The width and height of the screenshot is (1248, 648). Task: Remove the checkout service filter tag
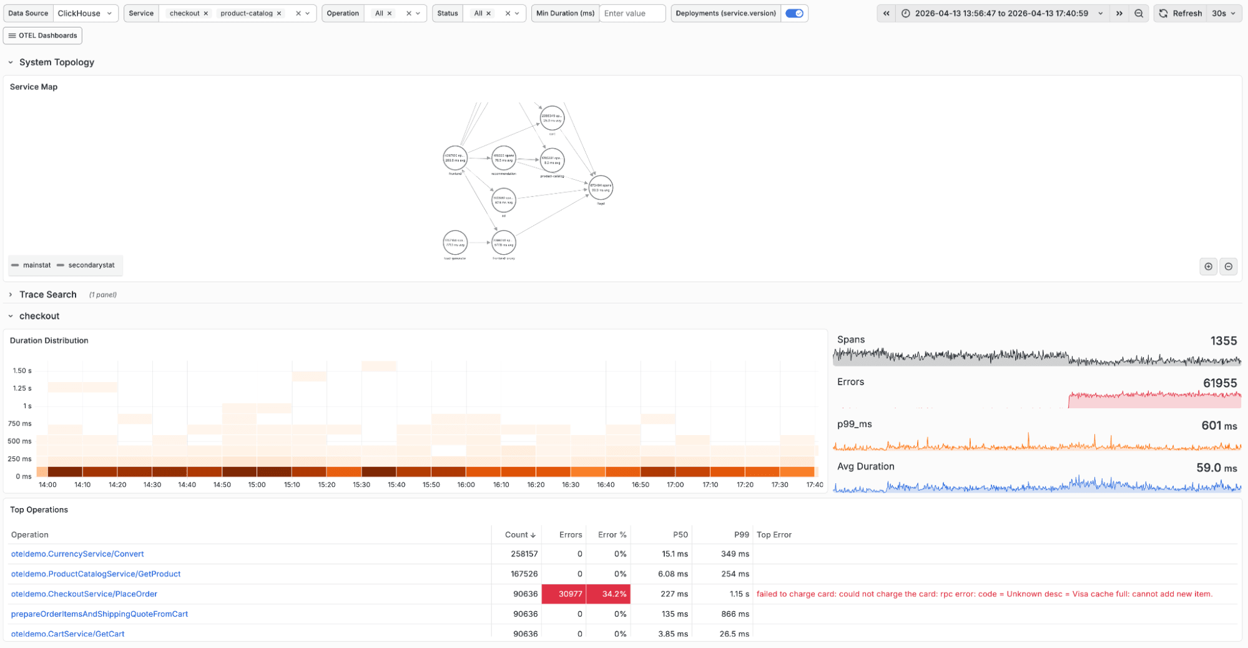206,13
